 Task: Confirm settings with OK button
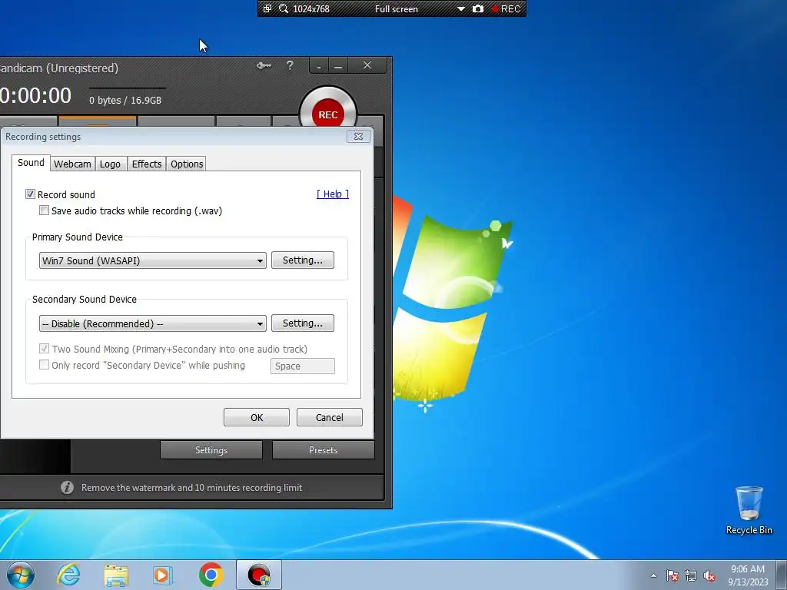coord(257,417)
